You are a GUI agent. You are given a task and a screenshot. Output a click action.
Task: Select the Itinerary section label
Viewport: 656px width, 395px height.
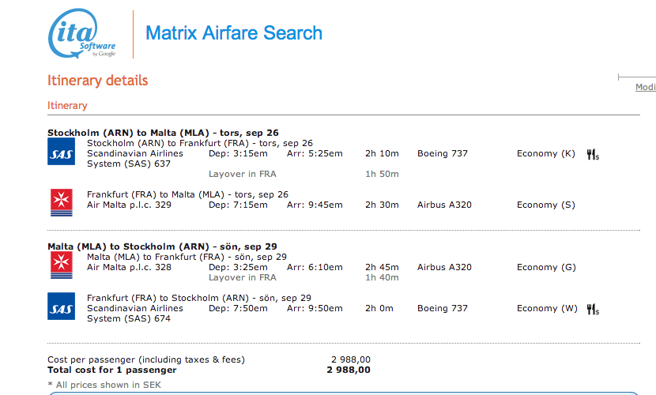pos(67,105)
